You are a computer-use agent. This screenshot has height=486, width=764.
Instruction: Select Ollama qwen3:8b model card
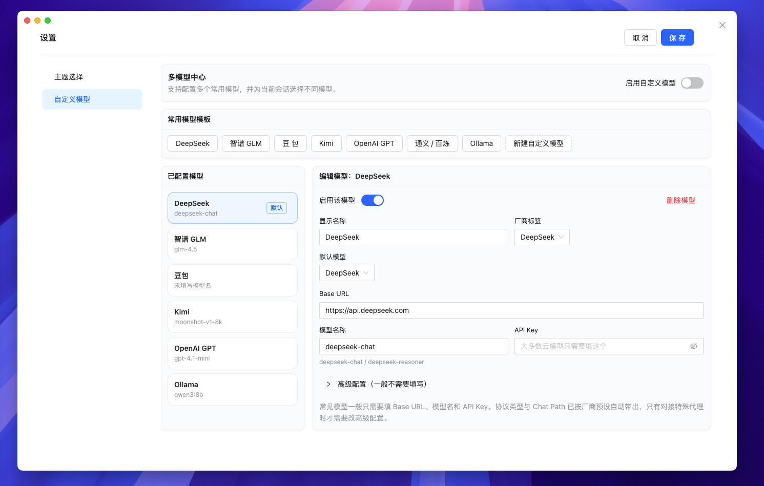[x=233, y=390]
